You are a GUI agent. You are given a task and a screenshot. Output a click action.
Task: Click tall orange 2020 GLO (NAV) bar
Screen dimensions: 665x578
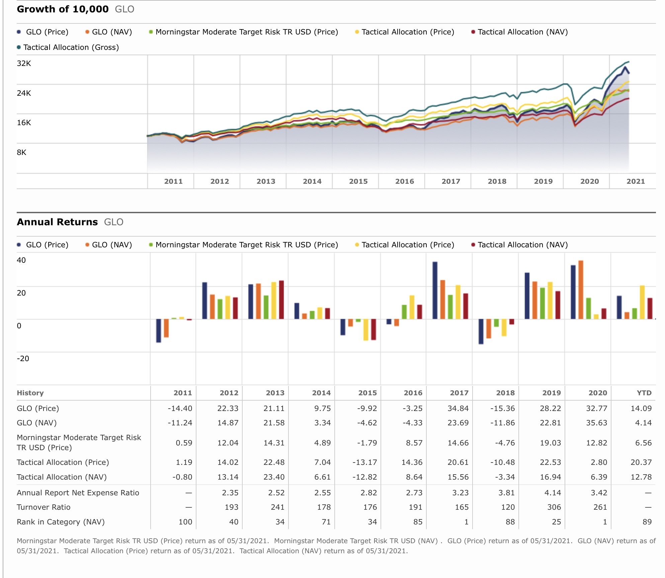pos(581,290)
